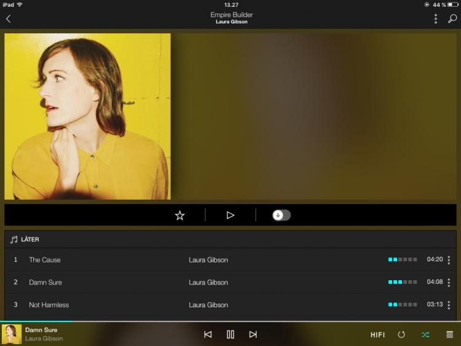Play track Not Harmless

[49, 305]
